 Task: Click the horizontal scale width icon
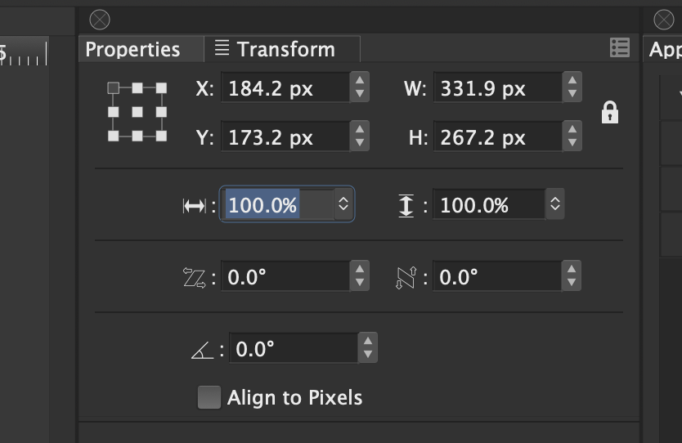[x=194, y=206]
